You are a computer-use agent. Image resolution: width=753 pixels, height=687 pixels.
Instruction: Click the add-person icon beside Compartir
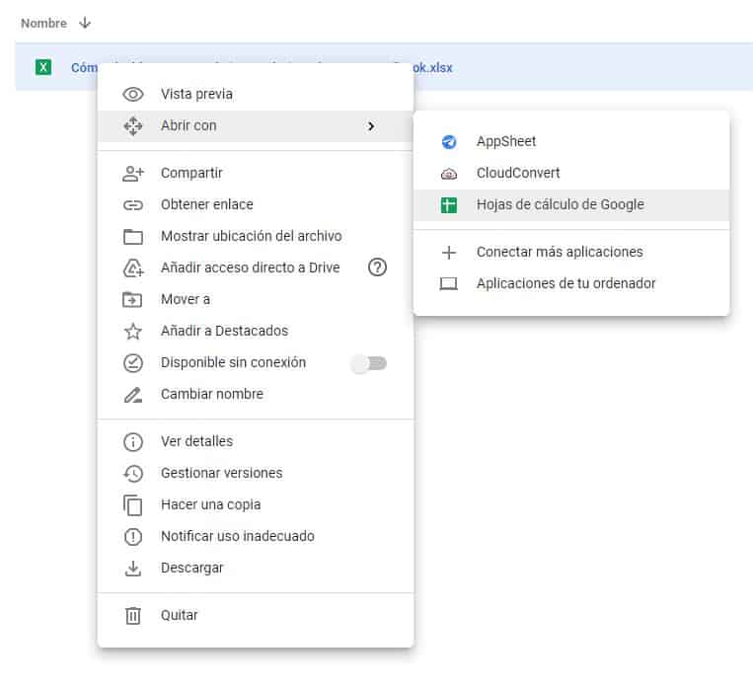point(133,174)
